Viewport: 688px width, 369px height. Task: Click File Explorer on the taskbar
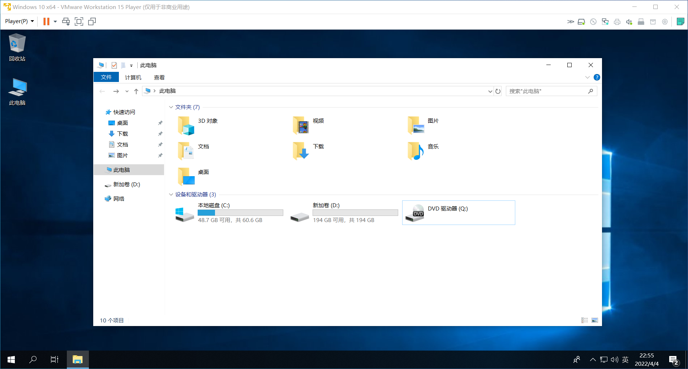click(78, 360)
